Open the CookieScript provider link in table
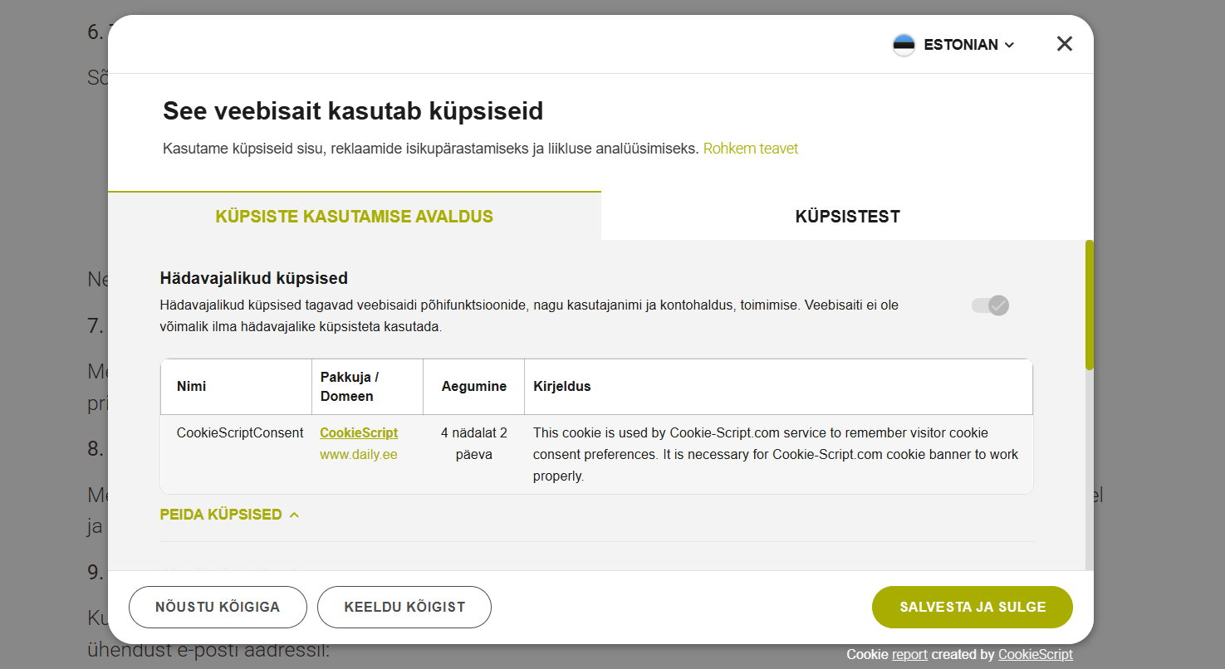Screen dimensions: 1225x669 [x=359, y=432]
